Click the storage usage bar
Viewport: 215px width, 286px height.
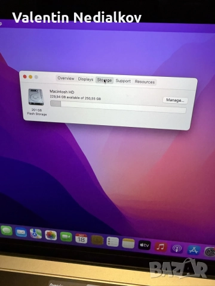[118, 107]
